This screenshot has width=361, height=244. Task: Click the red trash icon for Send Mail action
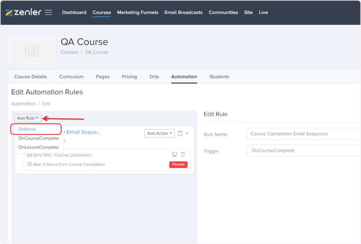183,154
